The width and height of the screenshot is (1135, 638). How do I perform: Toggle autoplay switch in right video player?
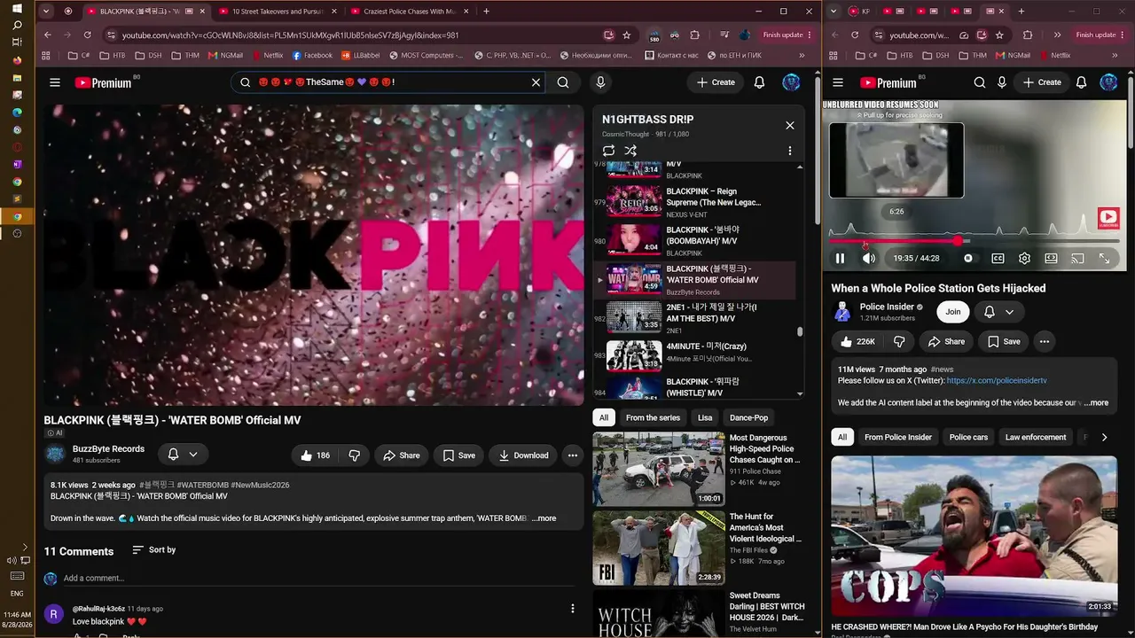point(968,259)
